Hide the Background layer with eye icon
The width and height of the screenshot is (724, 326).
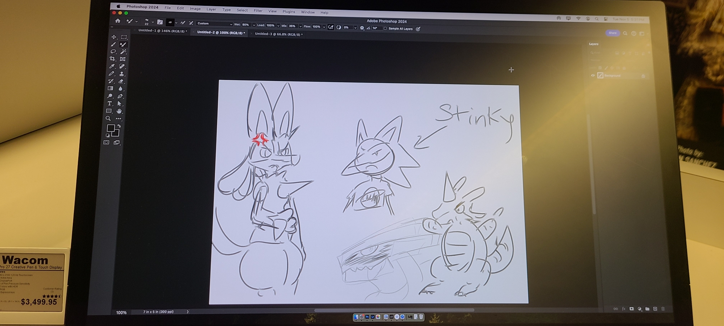pos(593,75)
